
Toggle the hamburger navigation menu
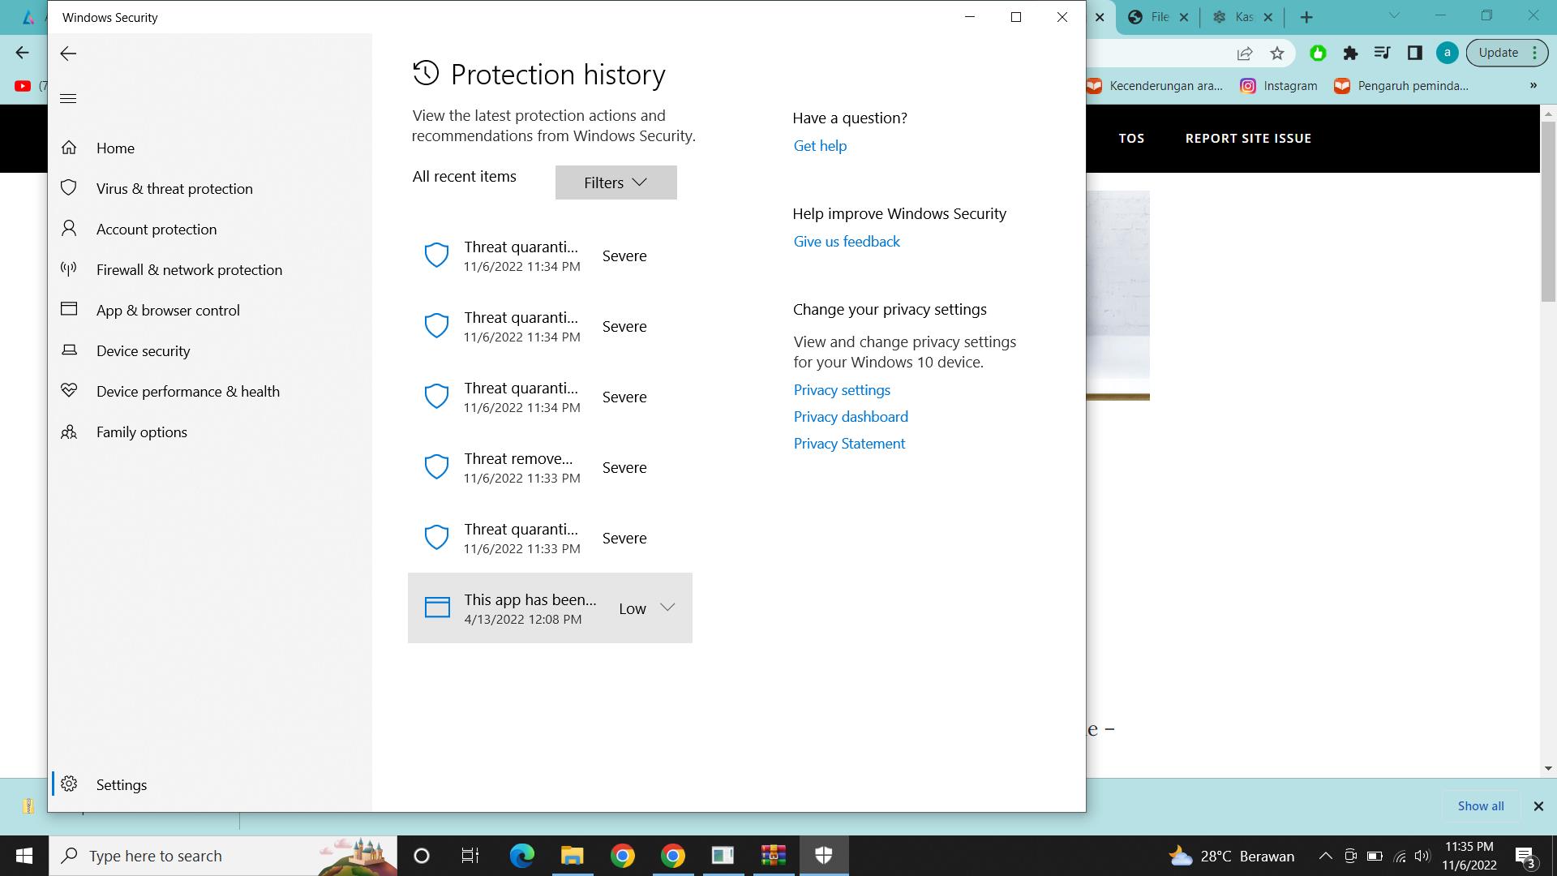(x=68, y=99)
